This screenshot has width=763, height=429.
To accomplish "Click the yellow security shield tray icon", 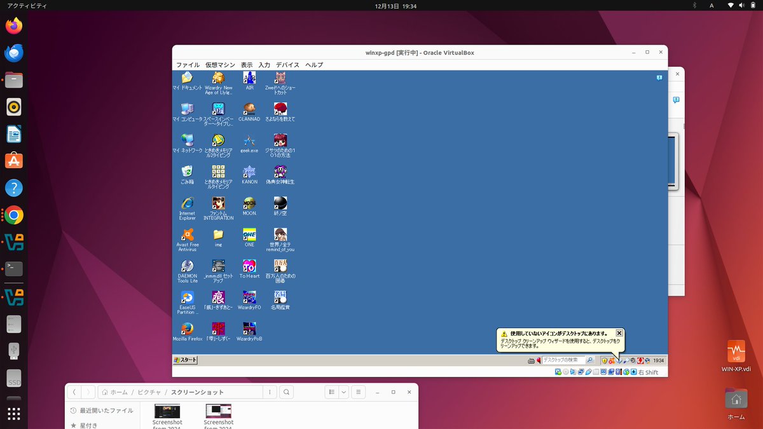I will [x=605, y=360].
